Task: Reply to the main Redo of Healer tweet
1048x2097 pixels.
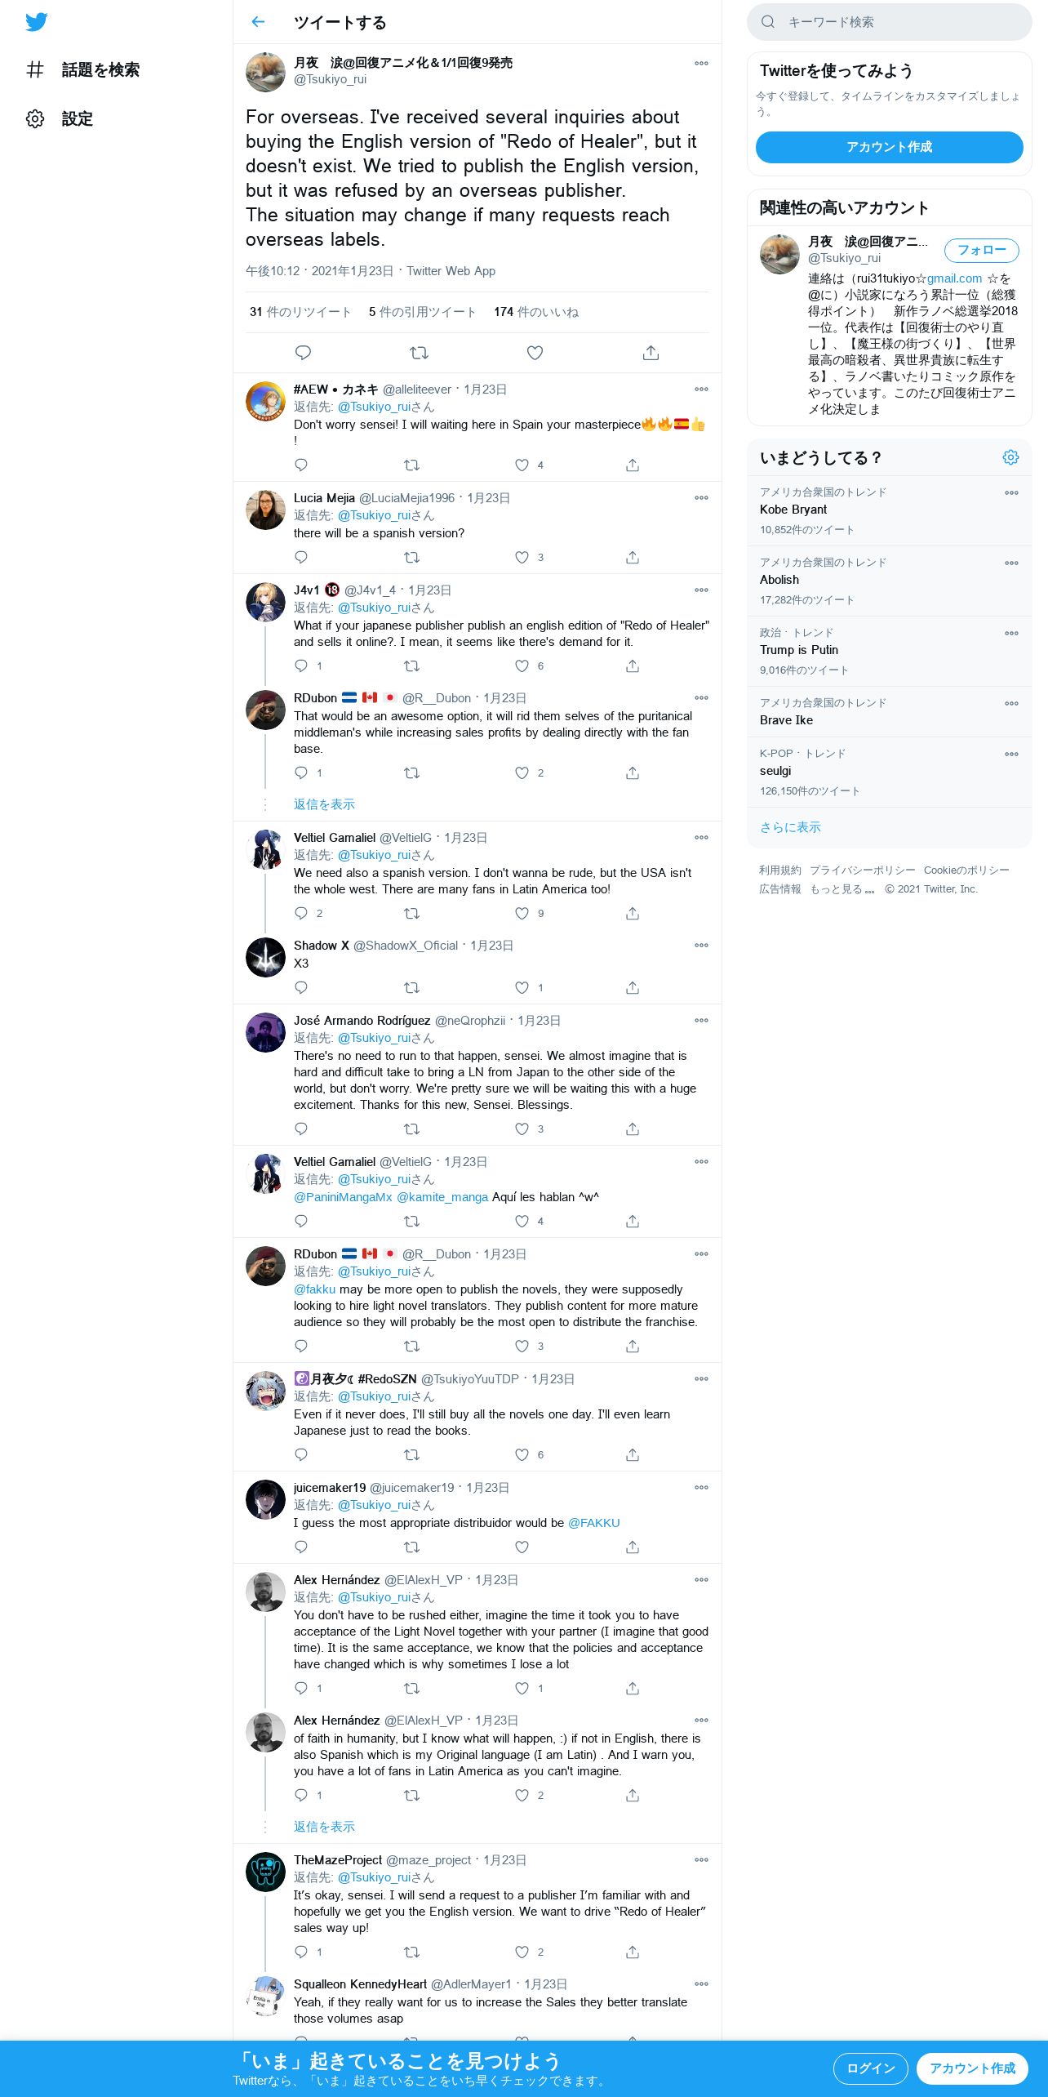Action: tap(303, 353)
